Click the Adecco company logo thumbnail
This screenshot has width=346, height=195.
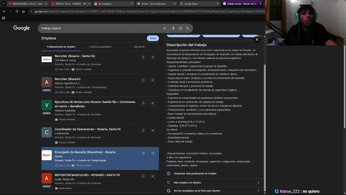click(46, 59)
